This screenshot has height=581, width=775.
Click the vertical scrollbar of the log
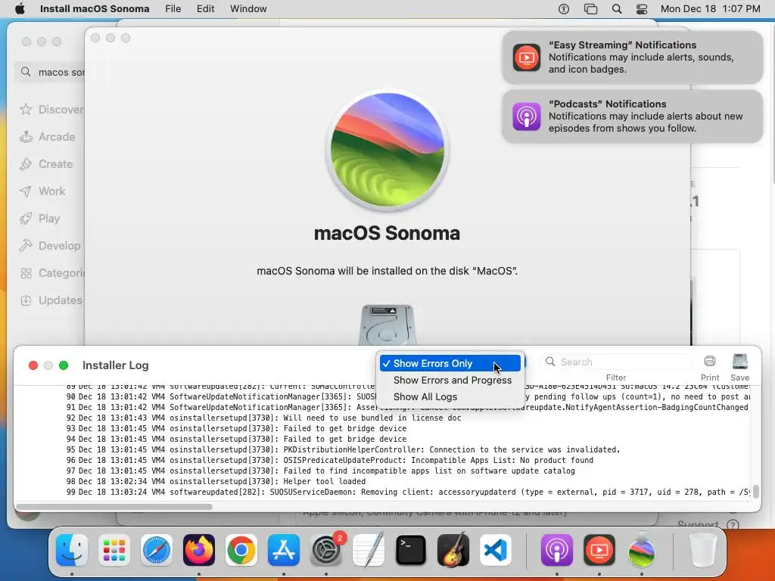pyautogui.click(x=755, y=492)
